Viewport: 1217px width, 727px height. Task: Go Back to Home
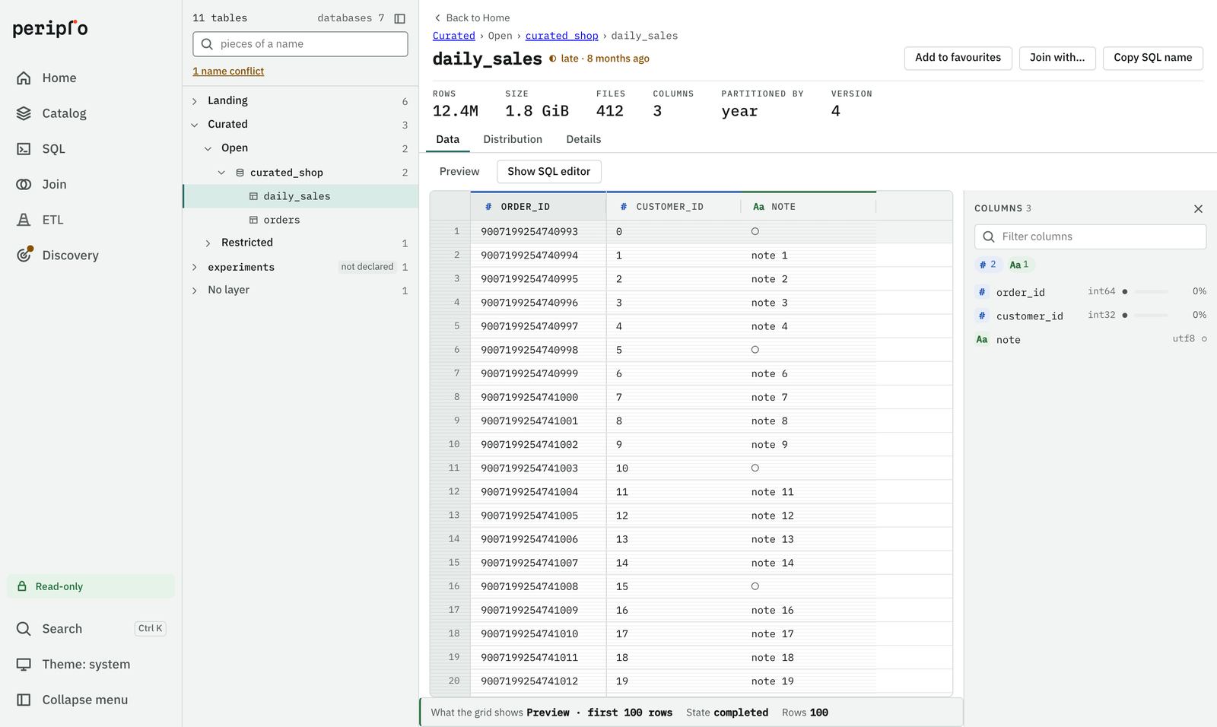pyautogui.click(x=472, y=18)
